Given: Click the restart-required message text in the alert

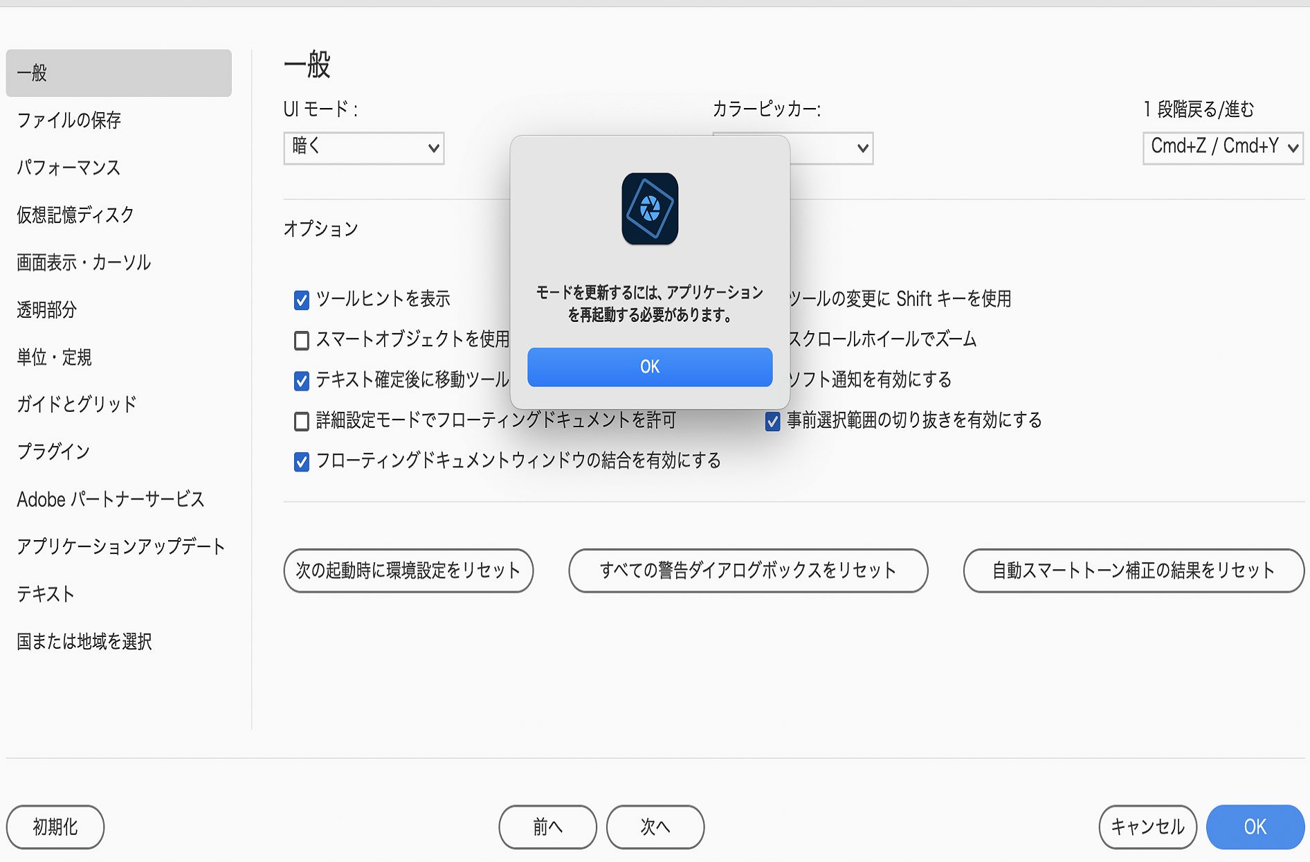Looking at the screenshot, I should coord(650,303).
